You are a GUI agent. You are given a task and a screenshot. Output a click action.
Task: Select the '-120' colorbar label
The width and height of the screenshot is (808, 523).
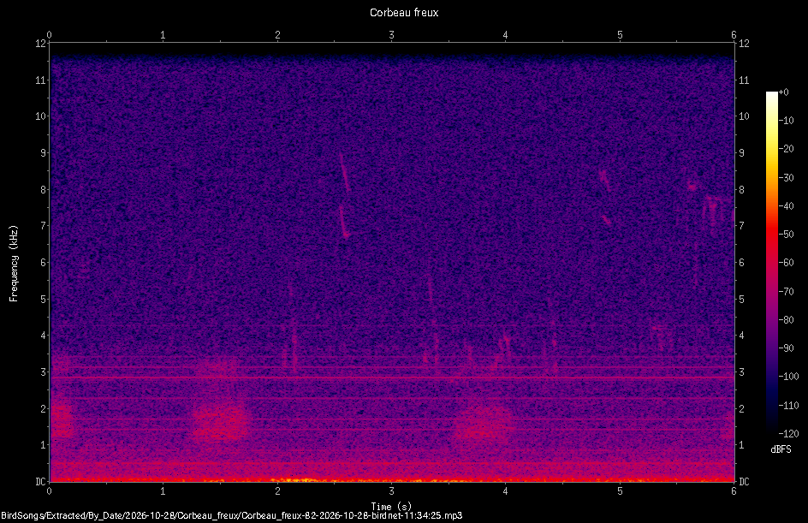pyautogui.click(x=788, y=434)
